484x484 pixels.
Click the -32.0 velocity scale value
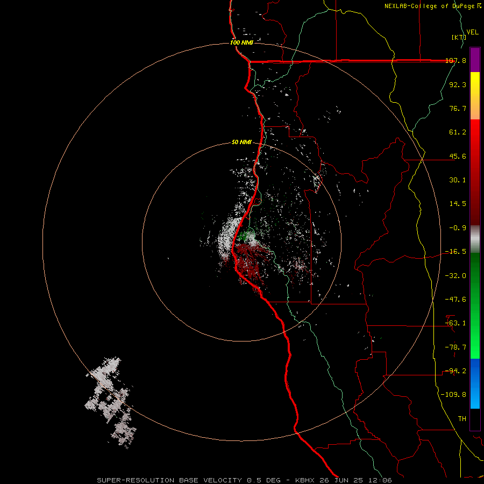pyautogui.click(x=455, y=276)
